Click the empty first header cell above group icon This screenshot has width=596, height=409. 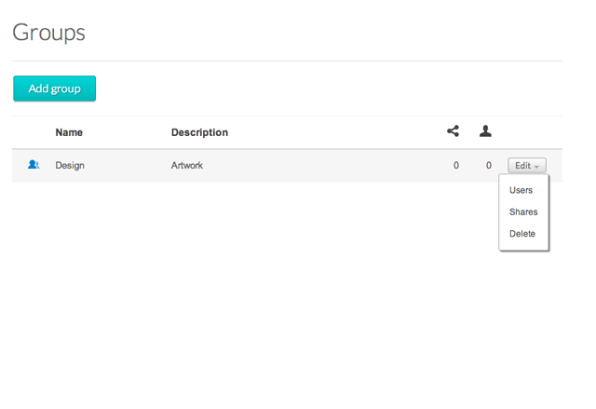tap(34, 132)
